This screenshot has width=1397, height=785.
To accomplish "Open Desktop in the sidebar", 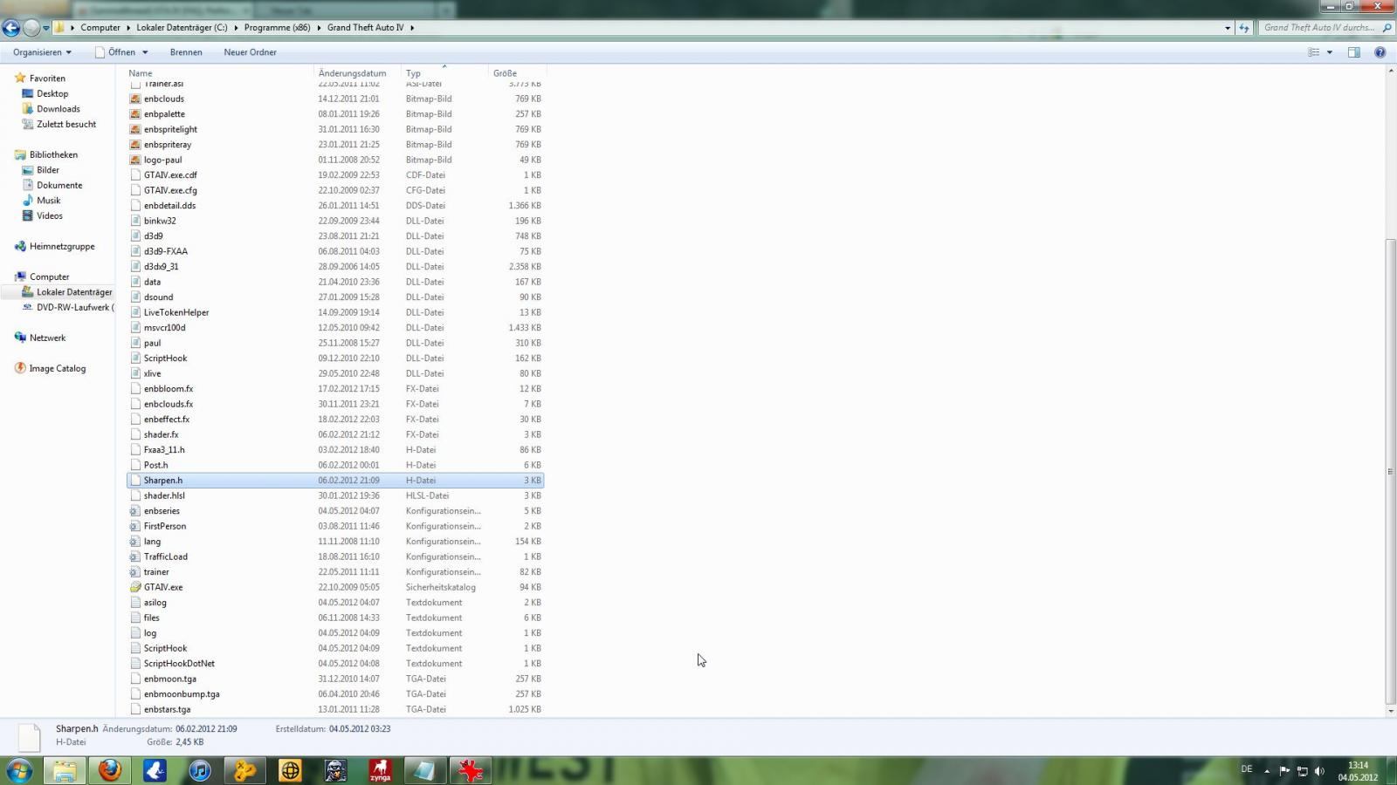I will coord(52,93).
